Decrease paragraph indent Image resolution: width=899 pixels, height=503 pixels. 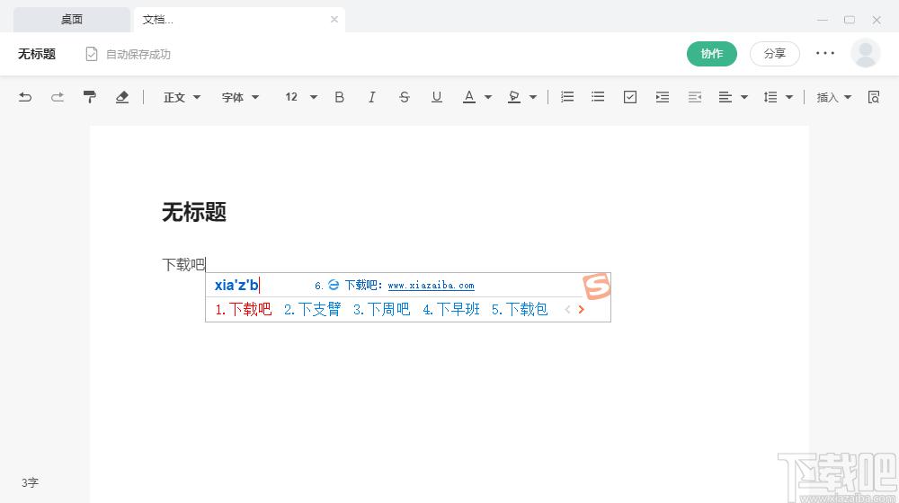pyautogui.click(x=694, y=97)
